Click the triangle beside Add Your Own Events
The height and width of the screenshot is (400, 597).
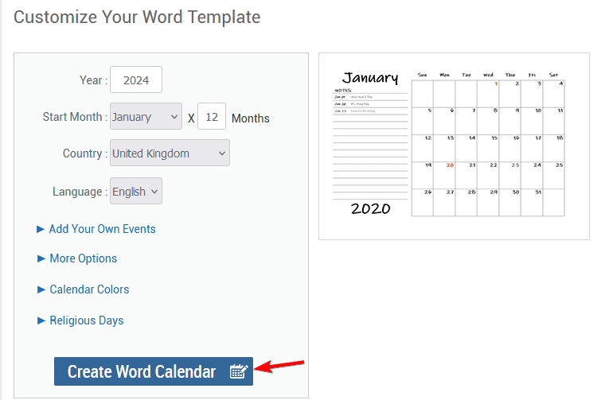(x=41, y=229)
